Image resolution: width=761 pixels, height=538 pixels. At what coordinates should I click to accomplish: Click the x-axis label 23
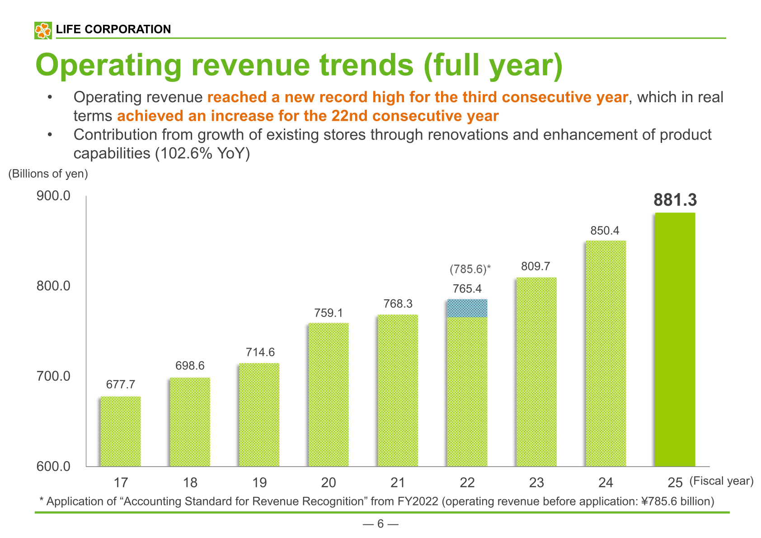pyautogui.click(x=536, y=483)
